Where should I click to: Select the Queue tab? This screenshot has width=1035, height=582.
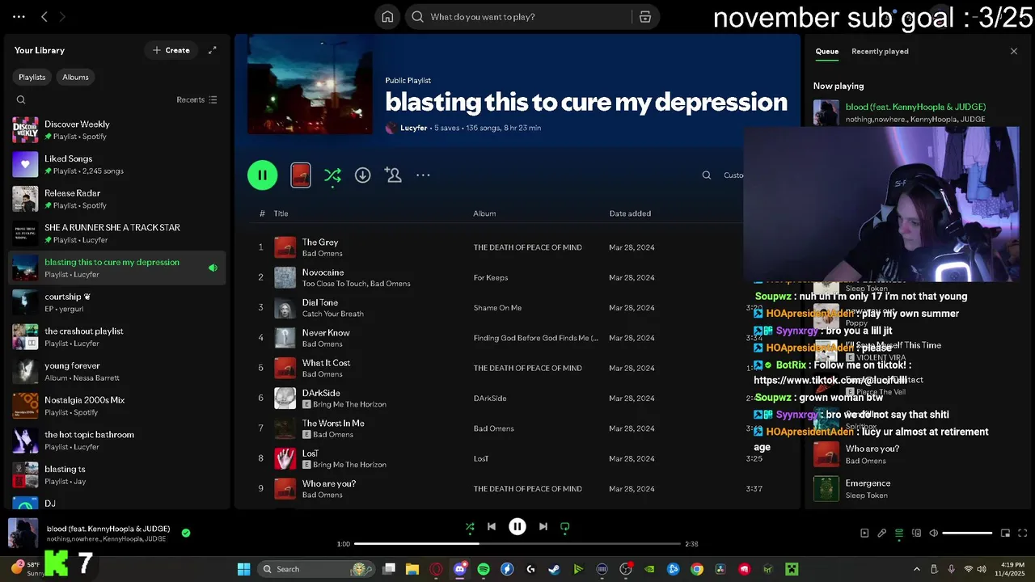click(826, 51)
